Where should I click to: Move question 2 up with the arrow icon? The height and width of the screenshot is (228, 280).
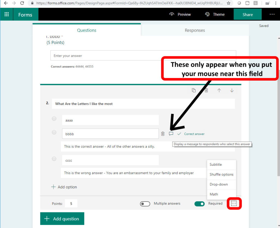(x=219, y=90)
